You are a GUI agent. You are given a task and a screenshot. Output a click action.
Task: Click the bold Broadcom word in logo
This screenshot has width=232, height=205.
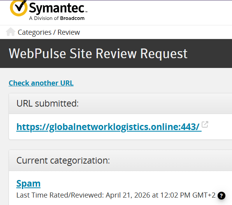coord(72,18)
